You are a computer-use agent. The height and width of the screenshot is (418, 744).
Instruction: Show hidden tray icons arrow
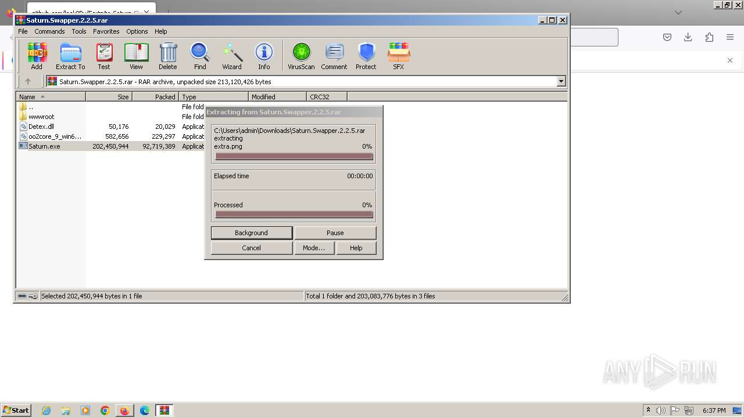tap(648, 410)
